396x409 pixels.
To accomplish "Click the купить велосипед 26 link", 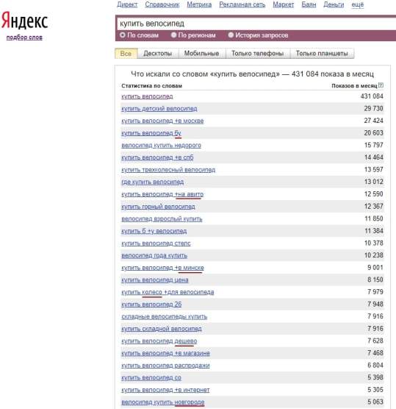I will pyautogui.click(x=151, y=305).
